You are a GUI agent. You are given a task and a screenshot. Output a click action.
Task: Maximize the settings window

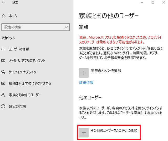[153, 2]
